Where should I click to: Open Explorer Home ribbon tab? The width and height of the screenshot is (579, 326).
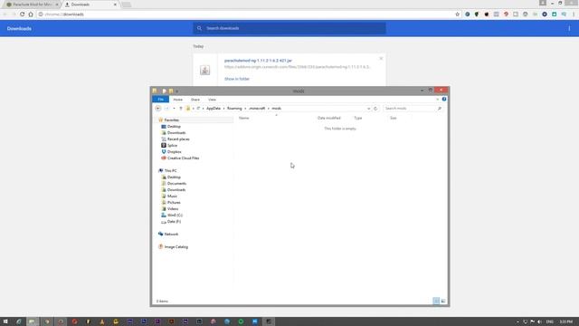click(x=178, y=100)
